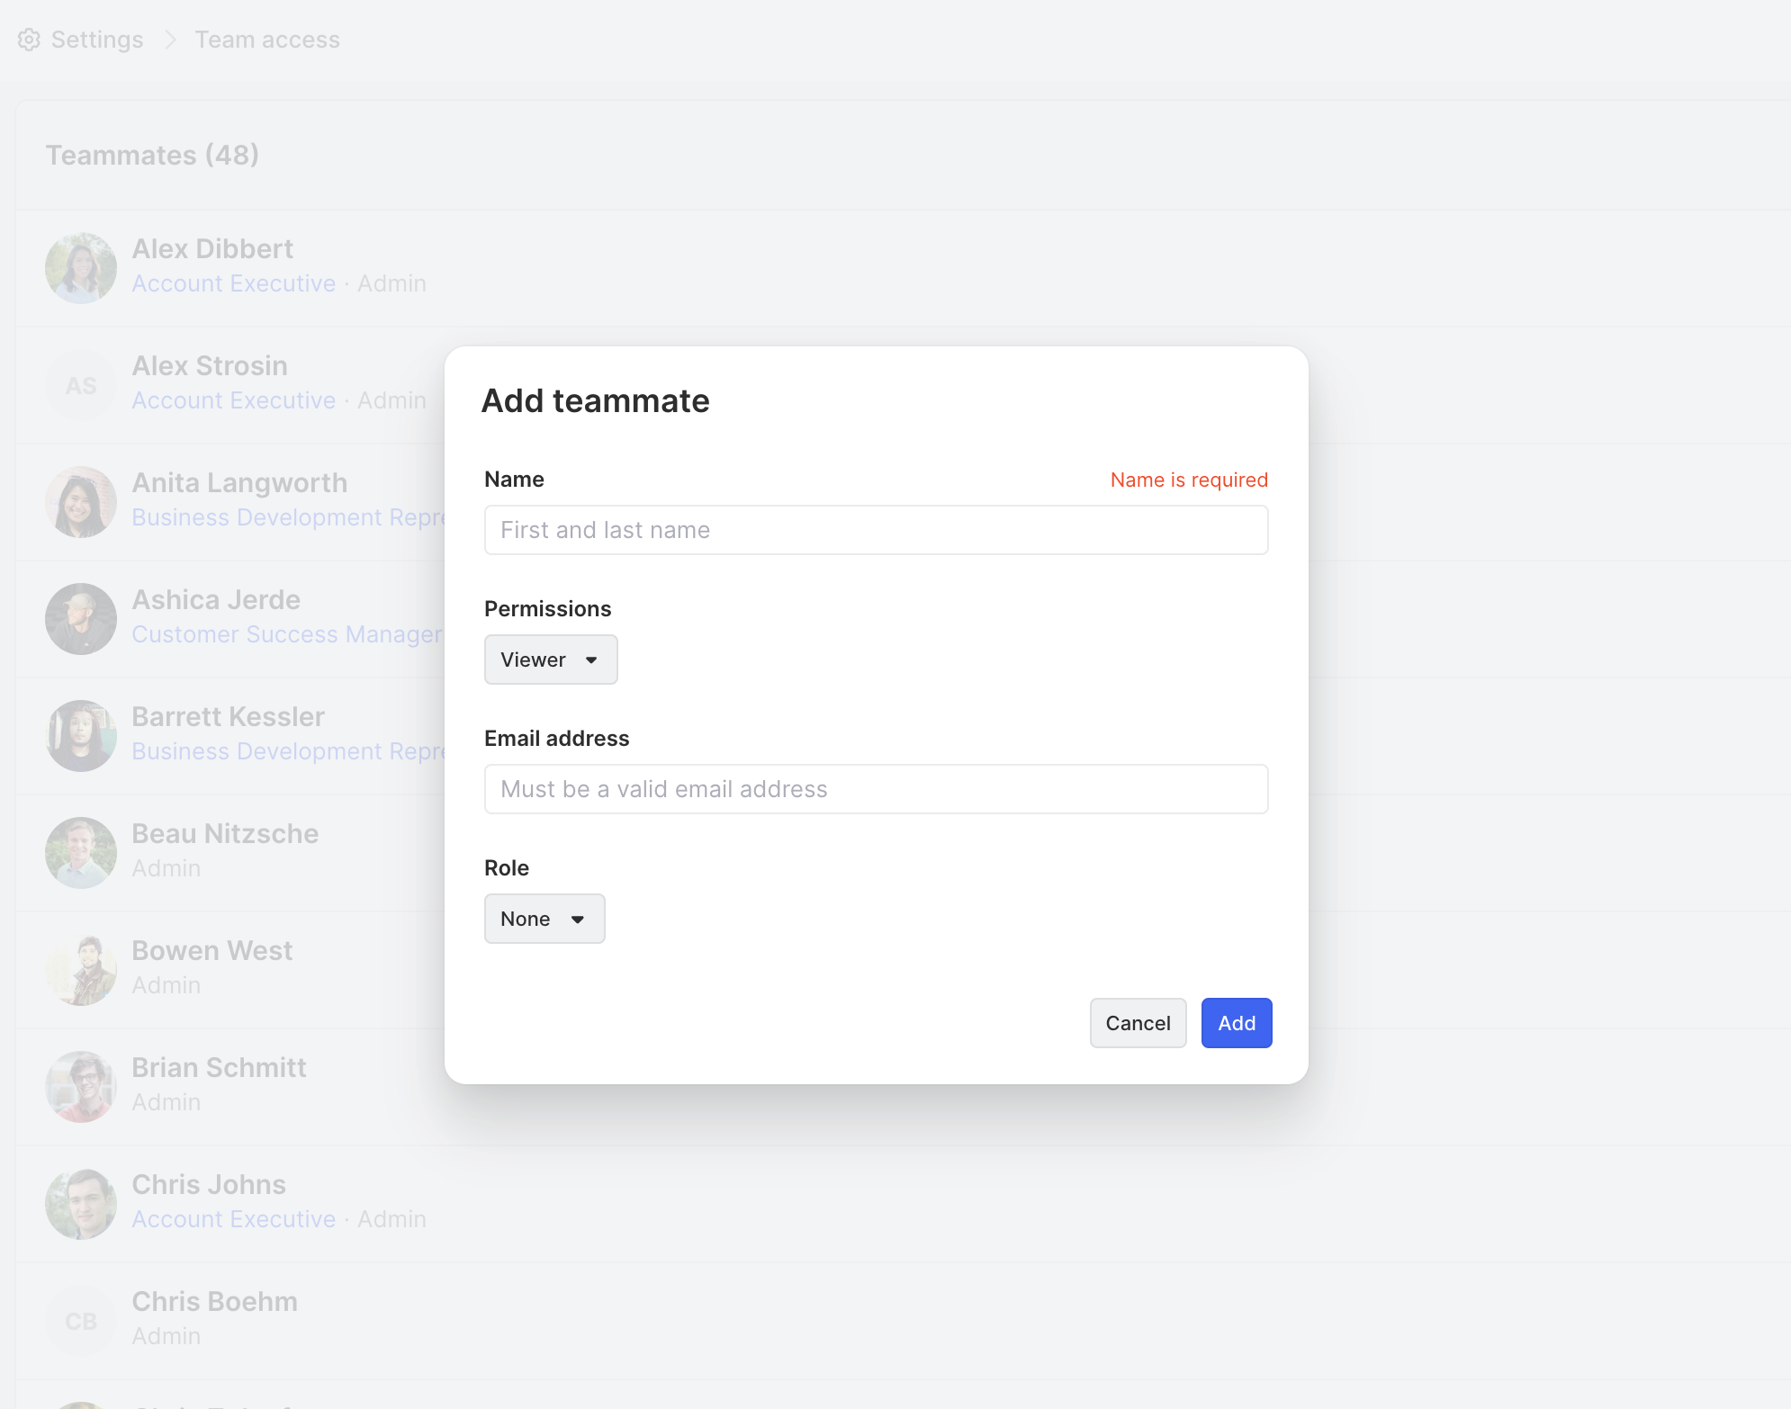Click Chris Johns teammate name

coord(209,1184)
